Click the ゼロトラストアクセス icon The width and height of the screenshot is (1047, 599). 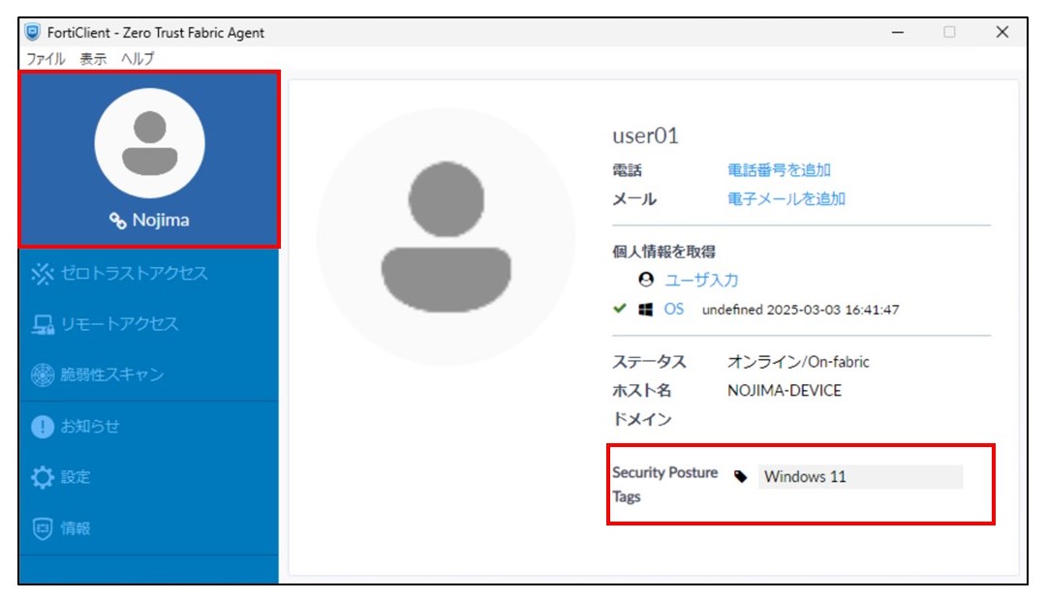tap(42, 274)
